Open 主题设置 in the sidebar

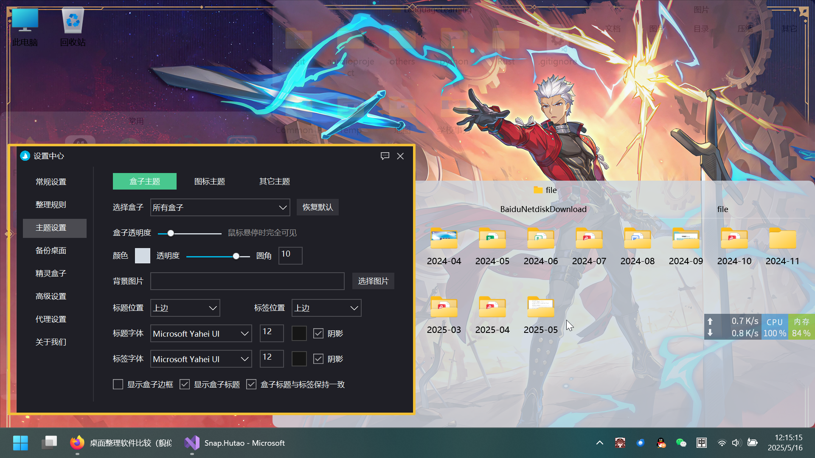55,228
